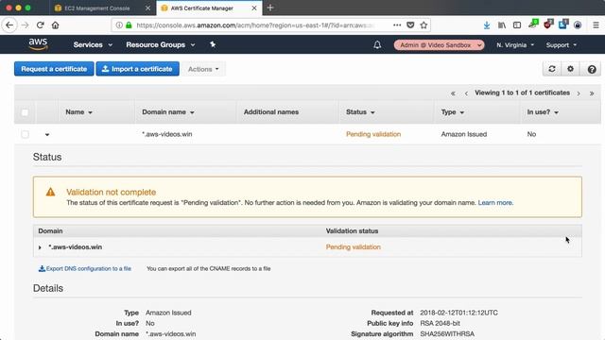The height and width of the screenshot is (340, 605).
Task: Click the browser forward arrow
Action: [26, 25]
